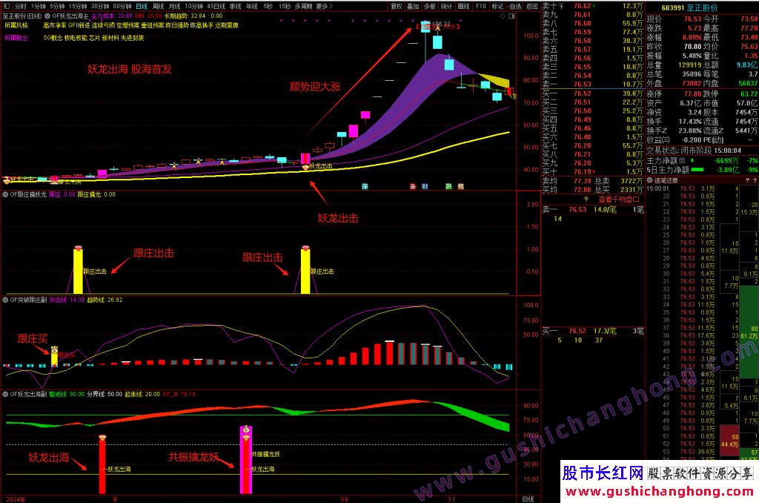
Task: Click the 卖一 price 76.53 in order book
Action: click(583, 85)
